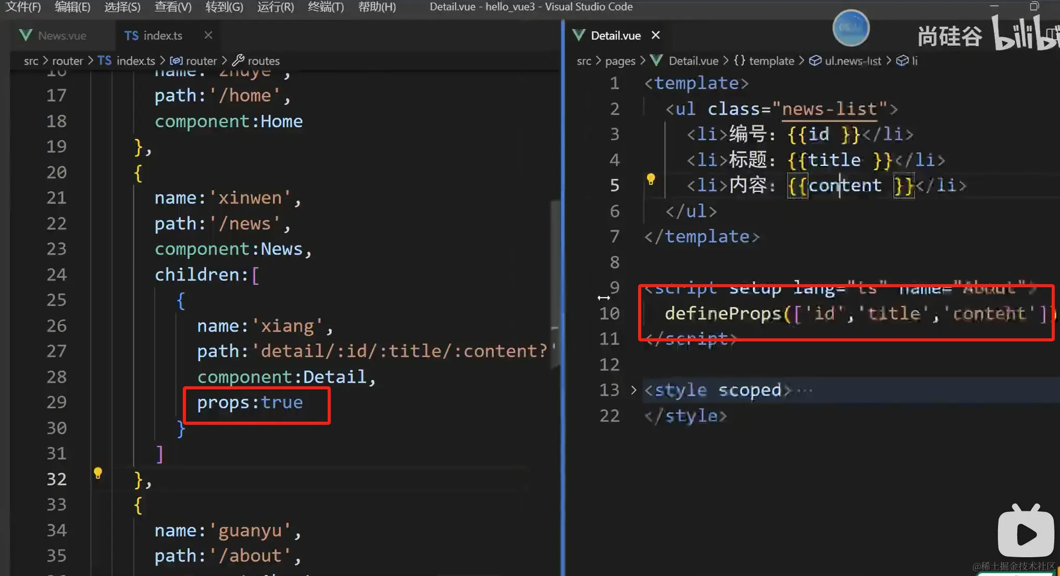The height and width of the screenshot is (576, 1060).
Task: Click the Vue icon on News.vue tab
Action: 26,35
